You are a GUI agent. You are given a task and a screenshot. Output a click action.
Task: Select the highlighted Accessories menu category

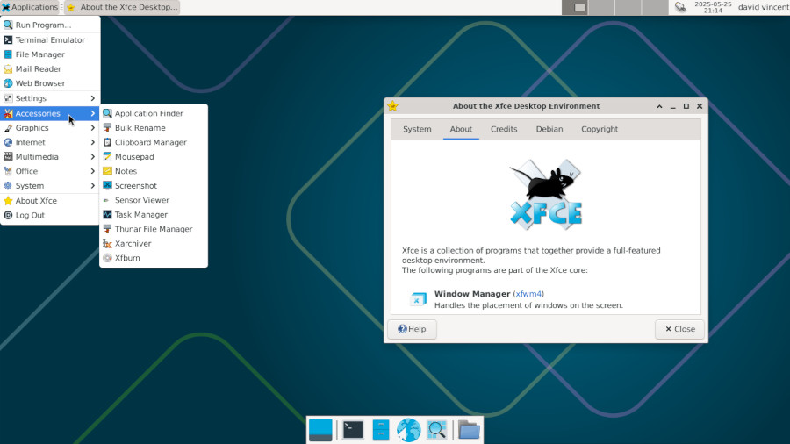pos(50,113)
